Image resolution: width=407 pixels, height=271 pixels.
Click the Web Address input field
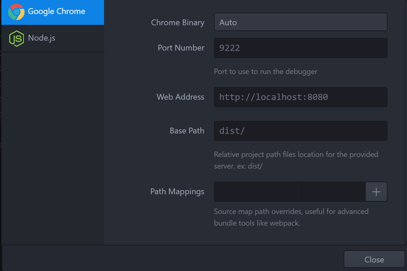pyautogui.click(x=301, y=97)
